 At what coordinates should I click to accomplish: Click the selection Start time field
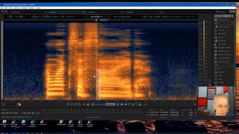pyautogui.click(x=154, y=112)
